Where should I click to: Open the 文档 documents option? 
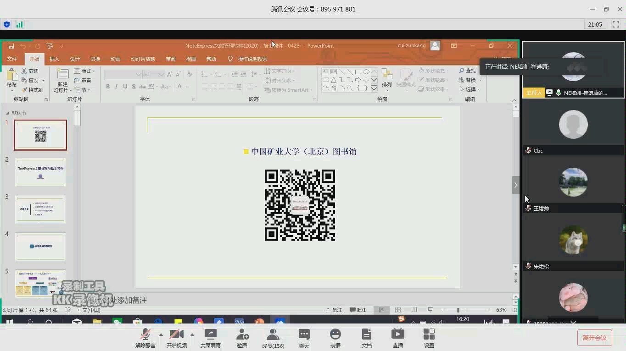pyautogui.click(x=366, y=339)
